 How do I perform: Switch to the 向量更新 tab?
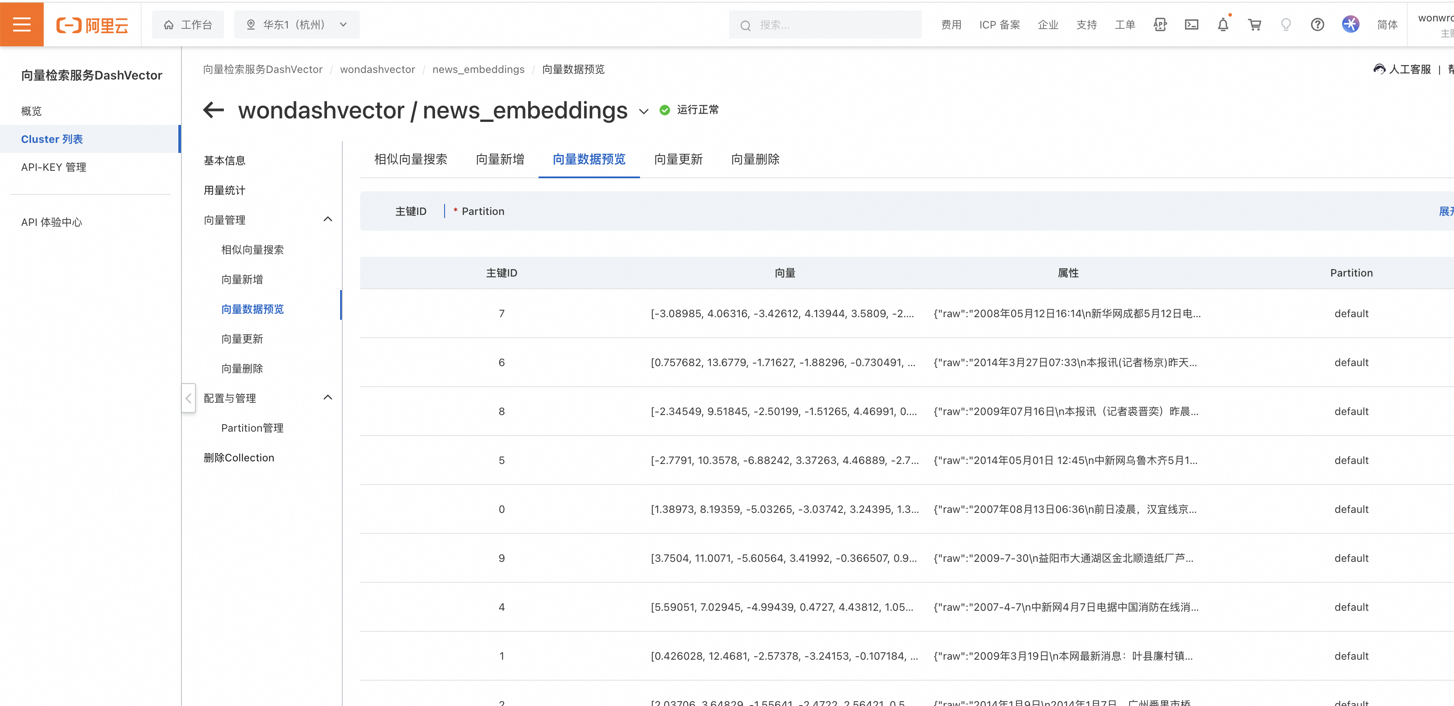click(x=678, y=159)
